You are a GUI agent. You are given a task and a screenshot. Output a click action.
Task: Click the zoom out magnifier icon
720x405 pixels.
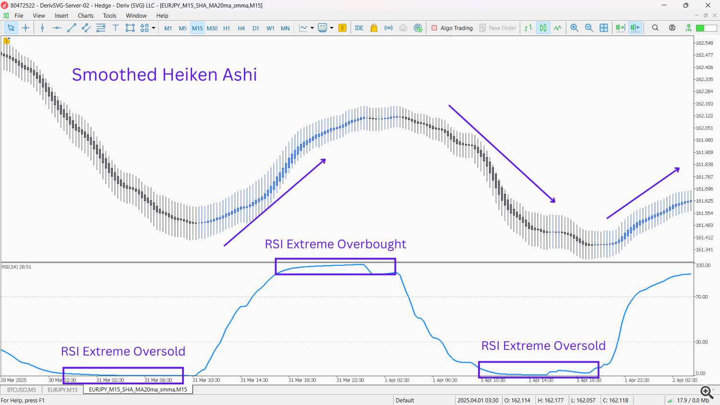point(589,28)
